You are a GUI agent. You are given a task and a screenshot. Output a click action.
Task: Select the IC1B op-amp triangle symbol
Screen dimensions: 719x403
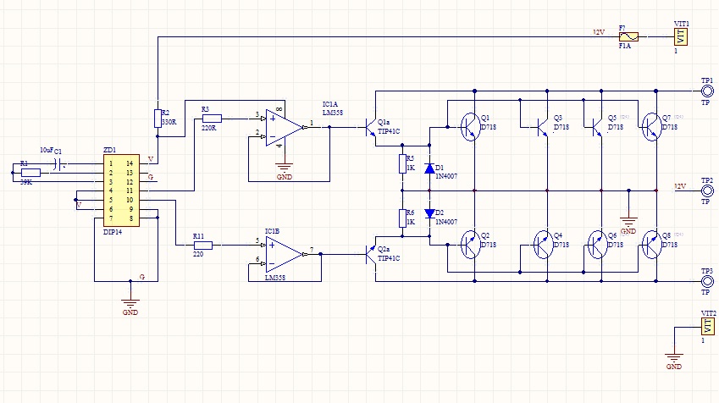click(285, 254)
